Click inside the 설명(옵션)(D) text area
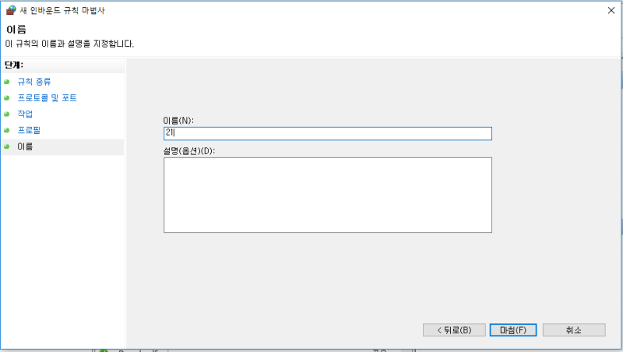The height and width of the screenshot is (352, 623). (328, 195)
